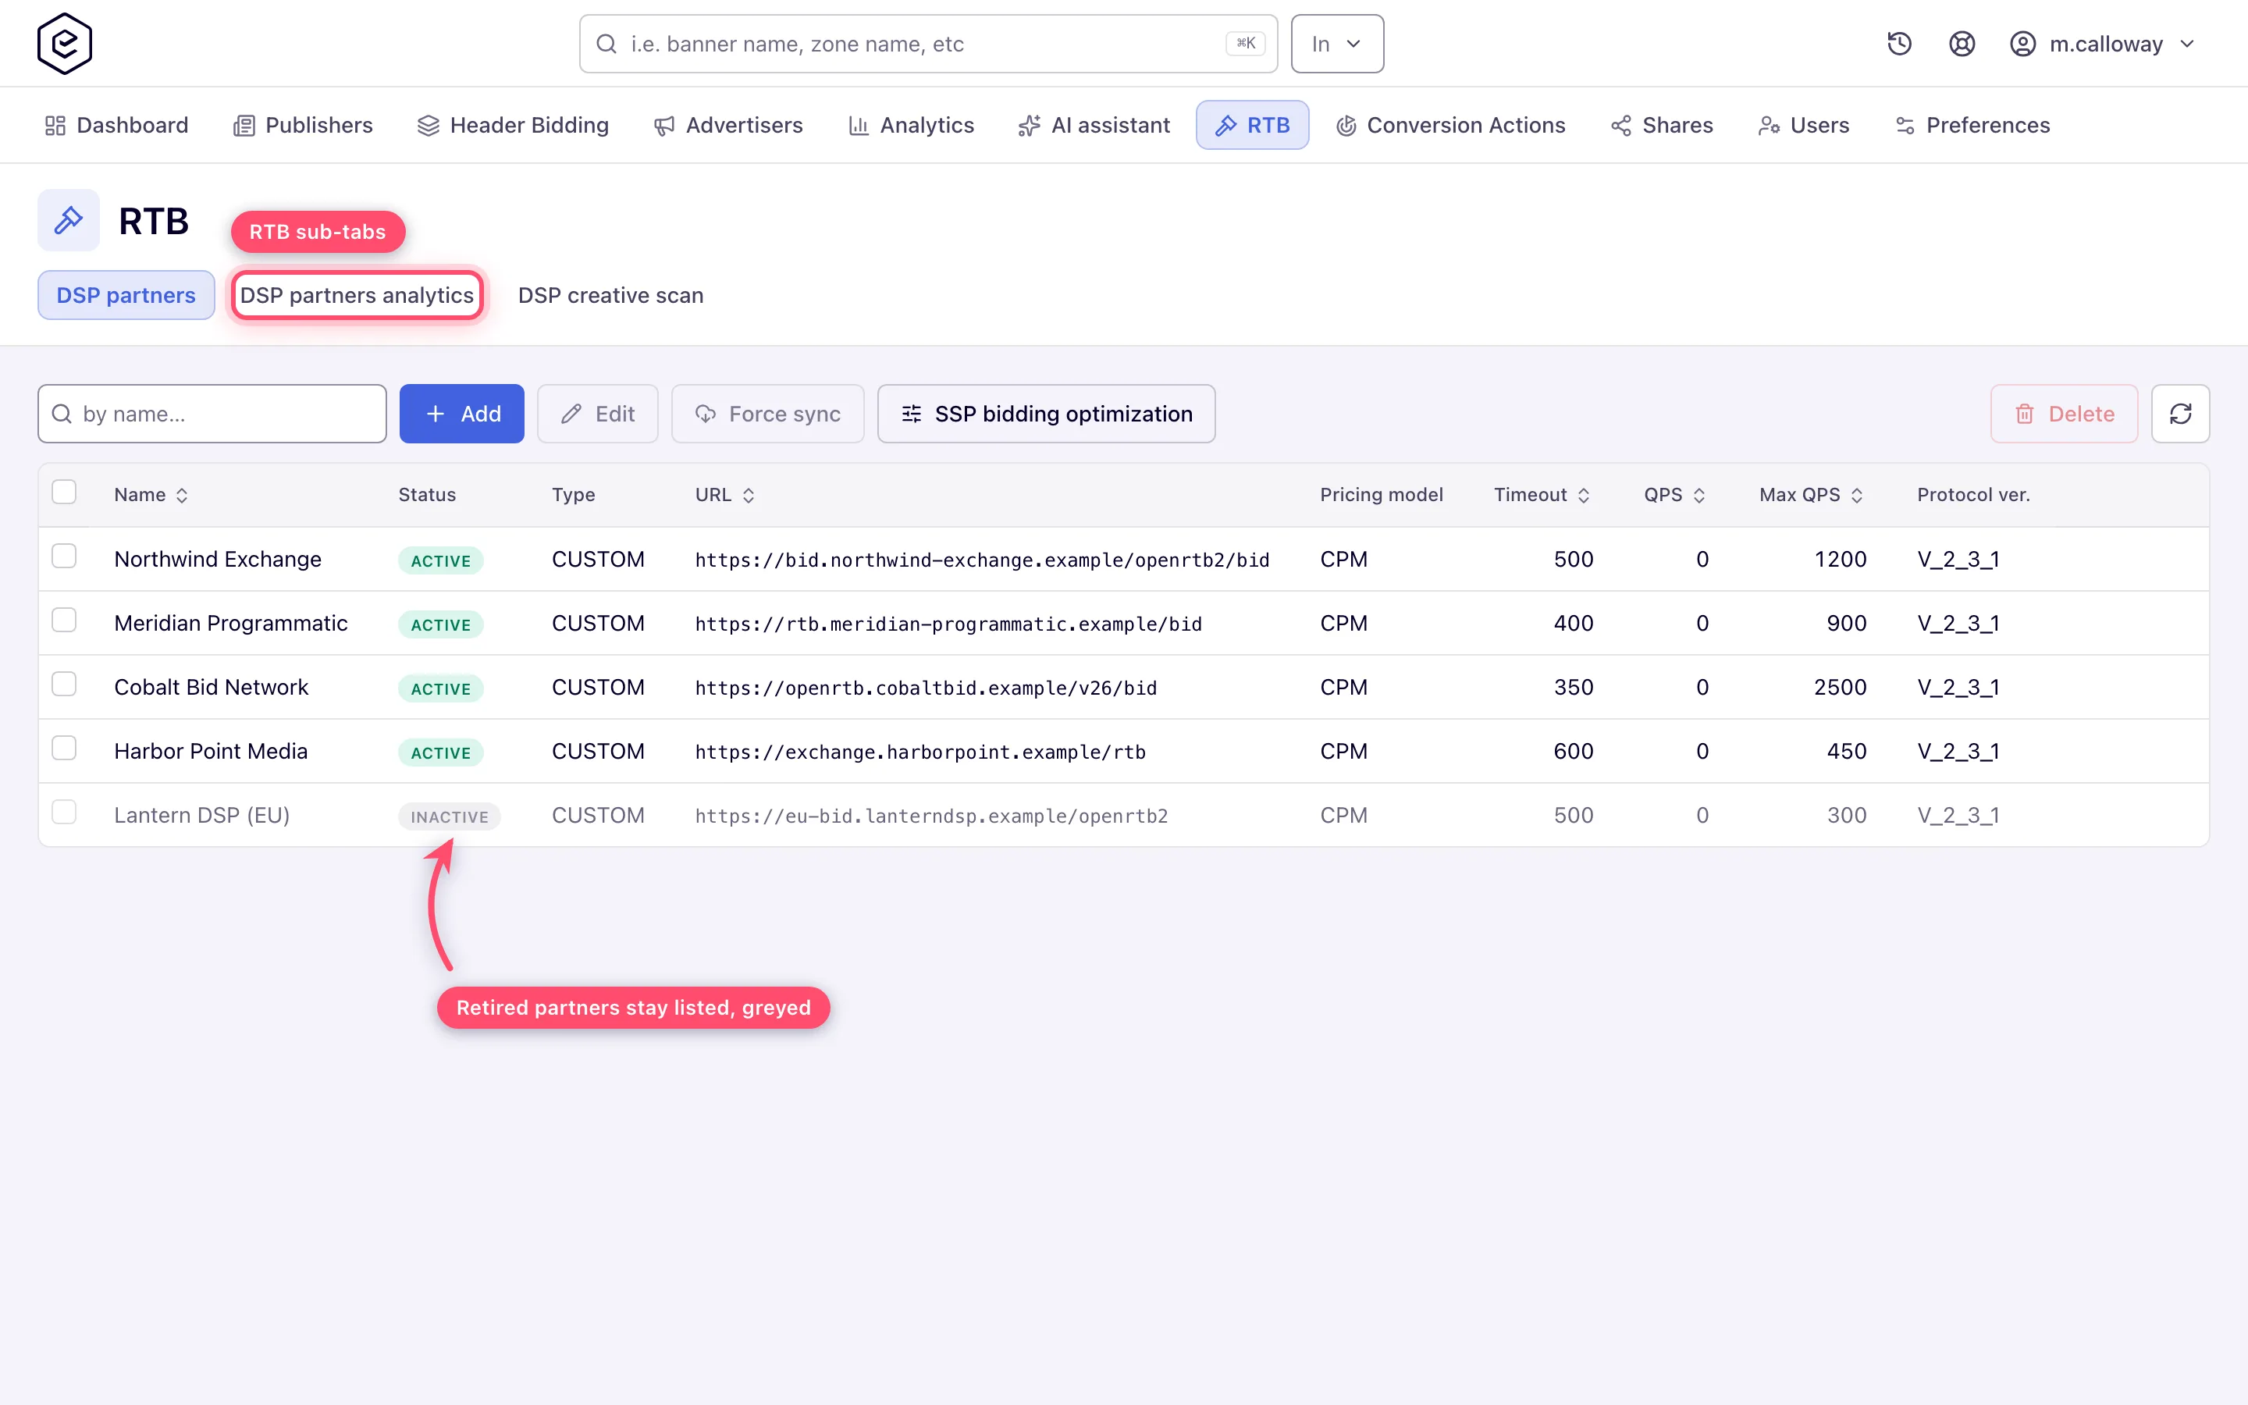This screenshot has width=2248, height=1405.
Task: Focus the 'by name...' filter field
Action: [212, 414]
